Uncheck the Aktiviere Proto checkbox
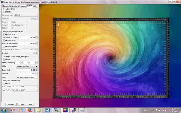 (4, 40)
